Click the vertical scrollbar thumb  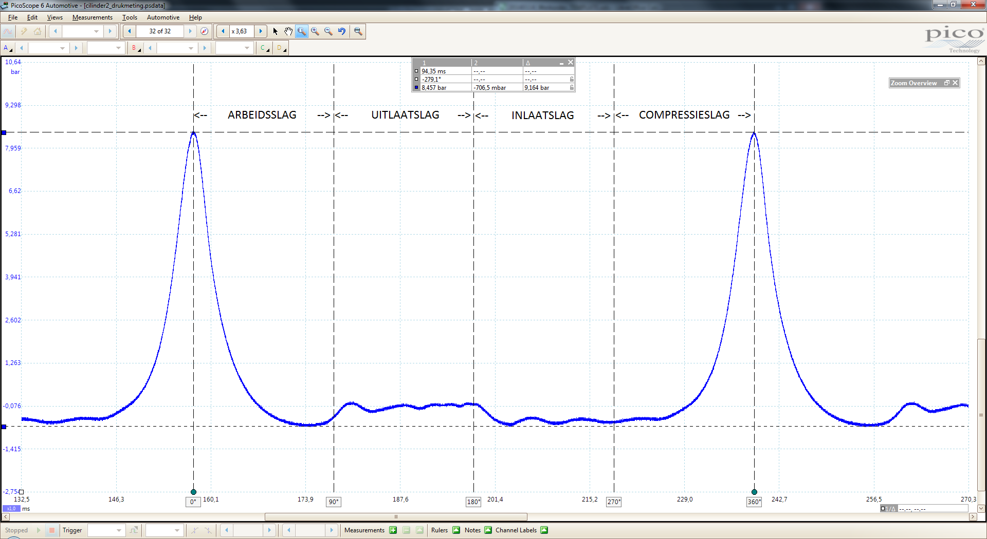pyautogui.click(x=981, y=415)
